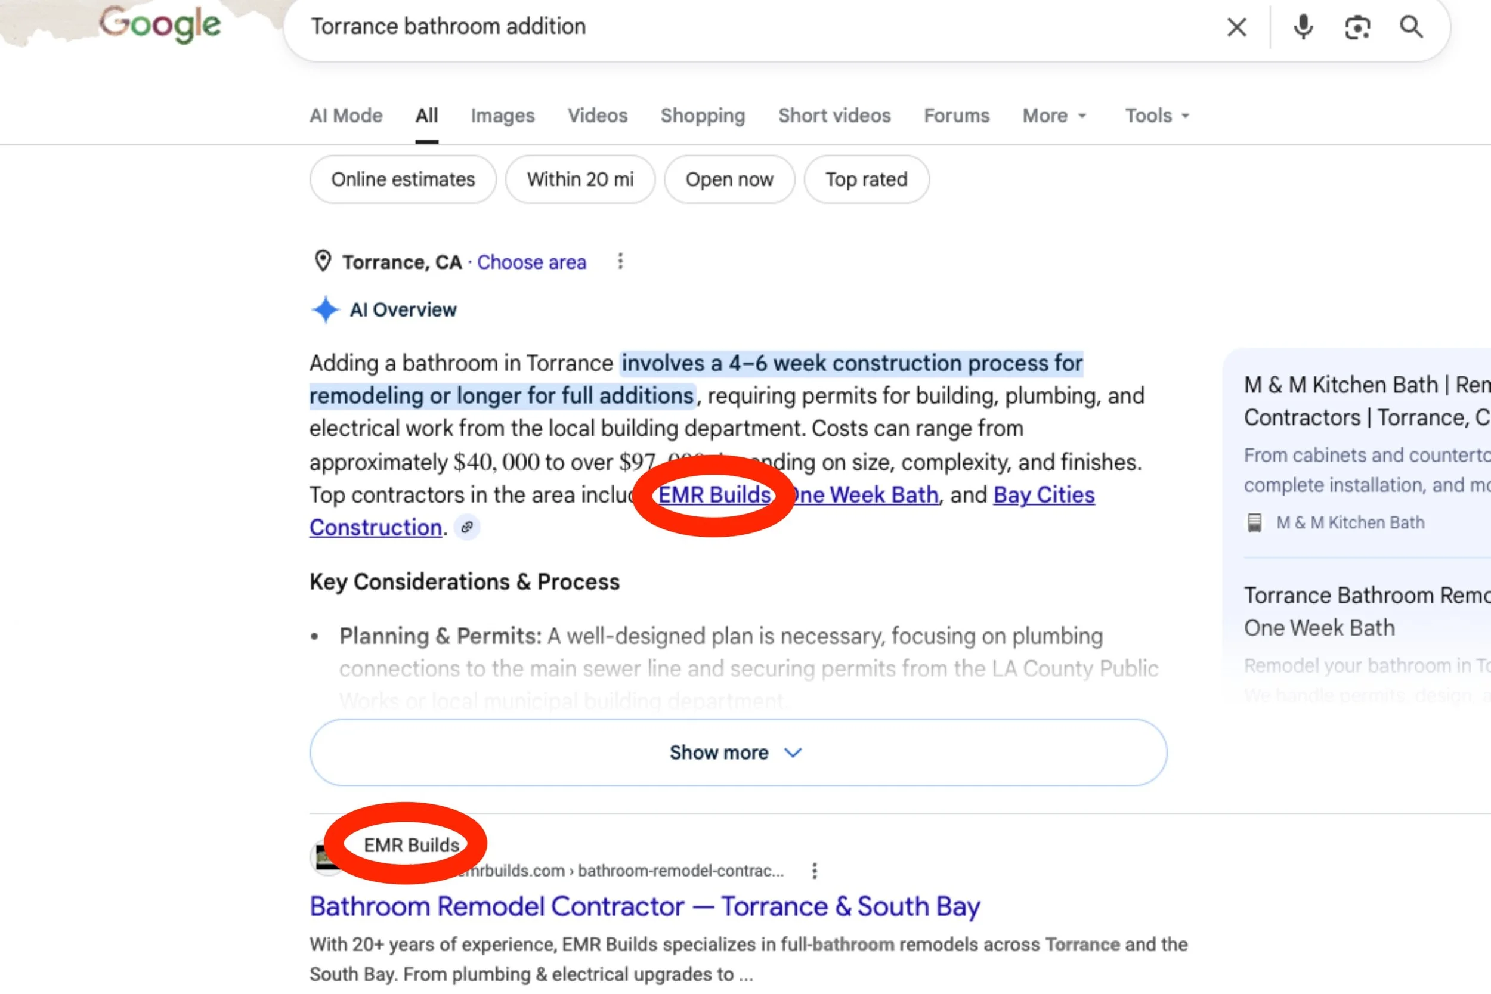This screenshot has width=1491, height=994.
Task: Open EMR Builds result three-dot menu
Action: tap(815, 871)
